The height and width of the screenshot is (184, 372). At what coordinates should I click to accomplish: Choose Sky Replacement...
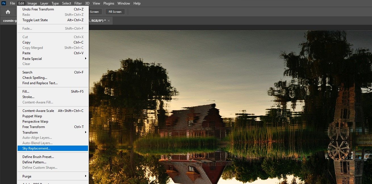coord(53,148)
